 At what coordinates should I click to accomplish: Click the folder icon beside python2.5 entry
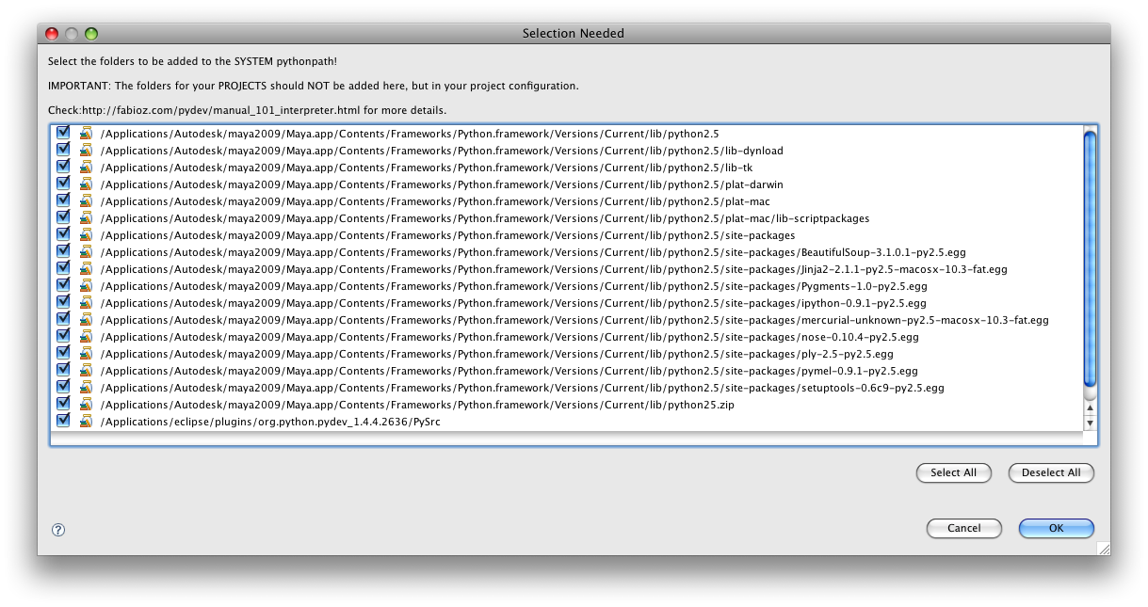point(85,134)
